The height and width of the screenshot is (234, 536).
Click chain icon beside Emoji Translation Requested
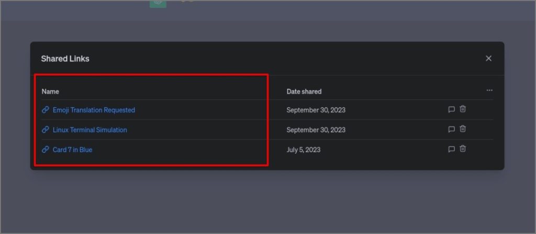click(x=46, y=110)
